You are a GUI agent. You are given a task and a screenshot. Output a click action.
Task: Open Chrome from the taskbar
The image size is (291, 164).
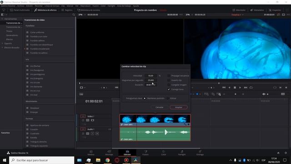(107, 160)
